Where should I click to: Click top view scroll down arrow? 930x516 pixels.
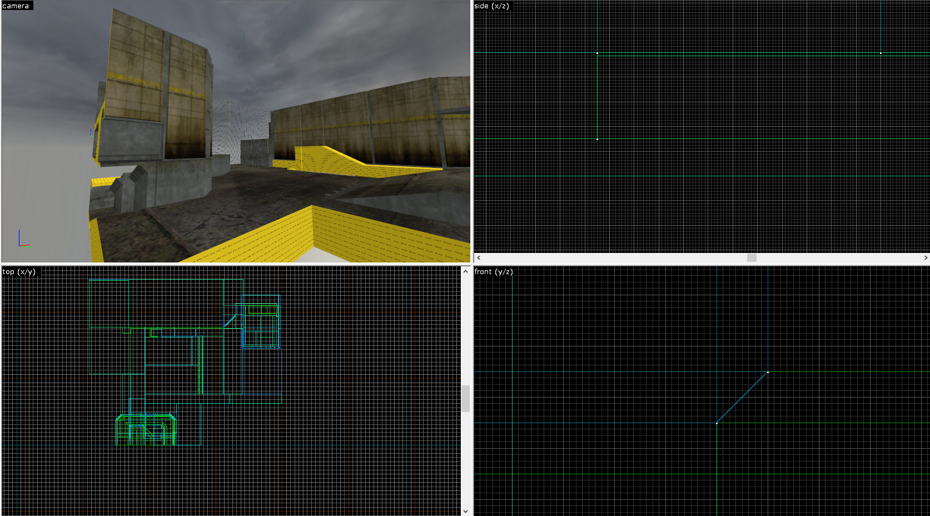[465, 511]
